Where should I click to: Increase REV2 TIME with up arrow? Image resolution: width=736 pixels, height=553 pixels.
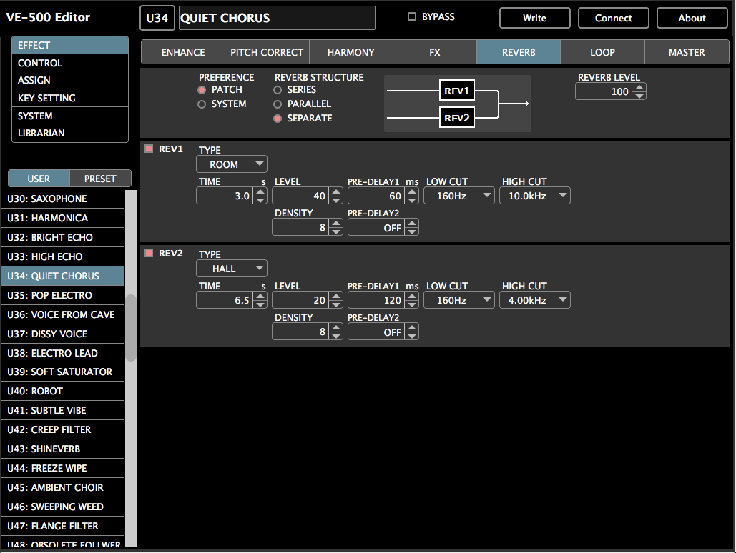coord(260,296)
